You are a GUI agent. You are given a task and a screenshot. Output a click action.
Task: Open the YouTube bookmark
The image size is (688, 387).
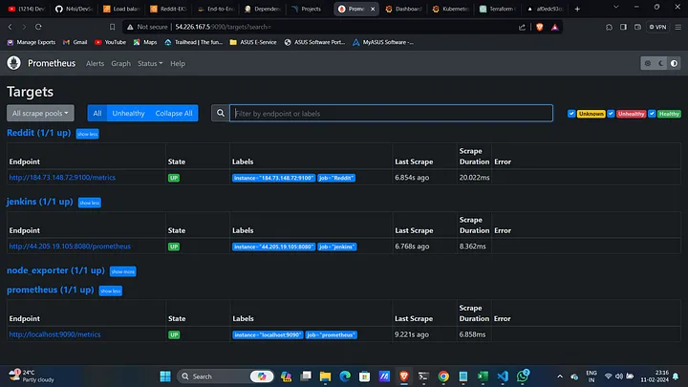tap(110, 42)
